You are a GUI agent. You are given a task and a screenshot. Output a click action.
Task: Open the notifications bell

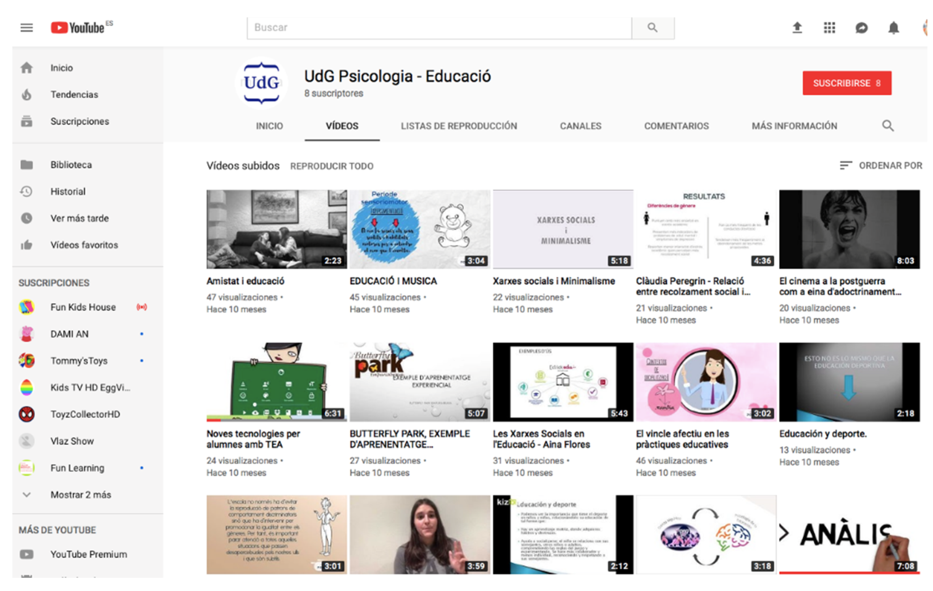click(x=893, y=28)
